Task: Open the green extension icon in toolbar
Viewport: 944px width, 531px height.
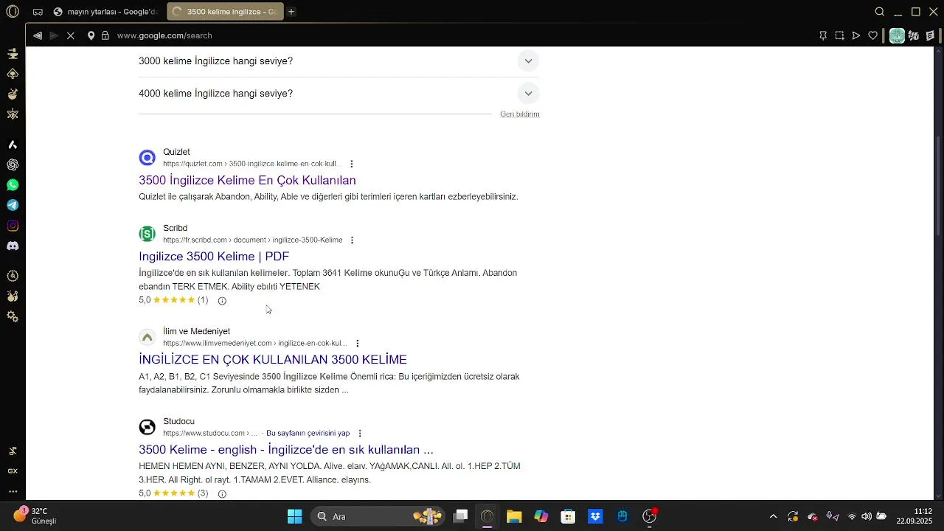Action: coord(897,35)
